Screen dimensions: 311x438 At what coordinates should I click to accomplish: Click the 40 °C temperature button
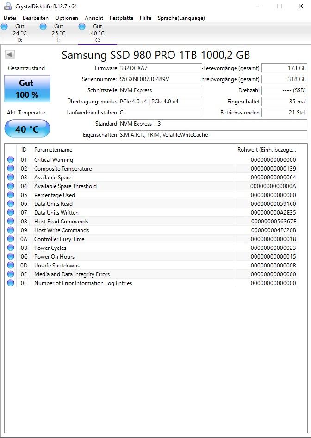(27, 129)
